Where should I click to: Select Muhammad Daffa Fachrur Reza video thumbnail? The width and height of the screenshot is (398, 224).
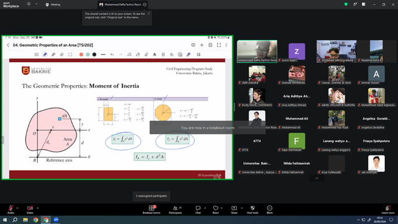pos(257,51)
